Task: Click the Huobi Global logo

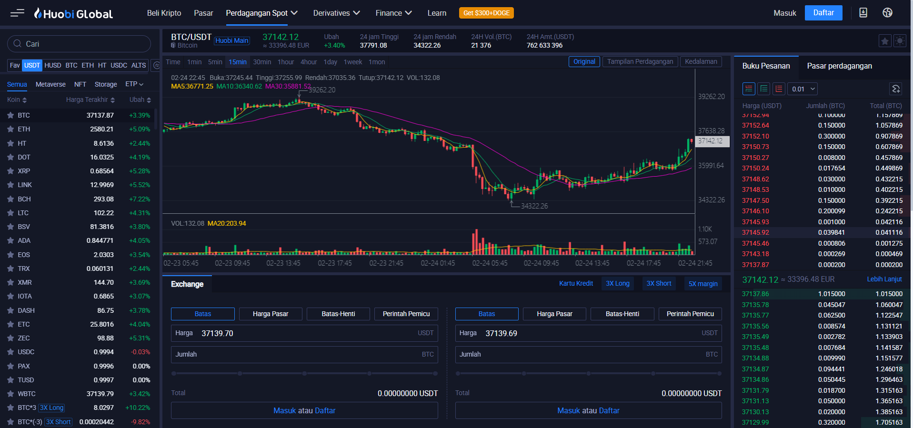Action: pos(73,13)
